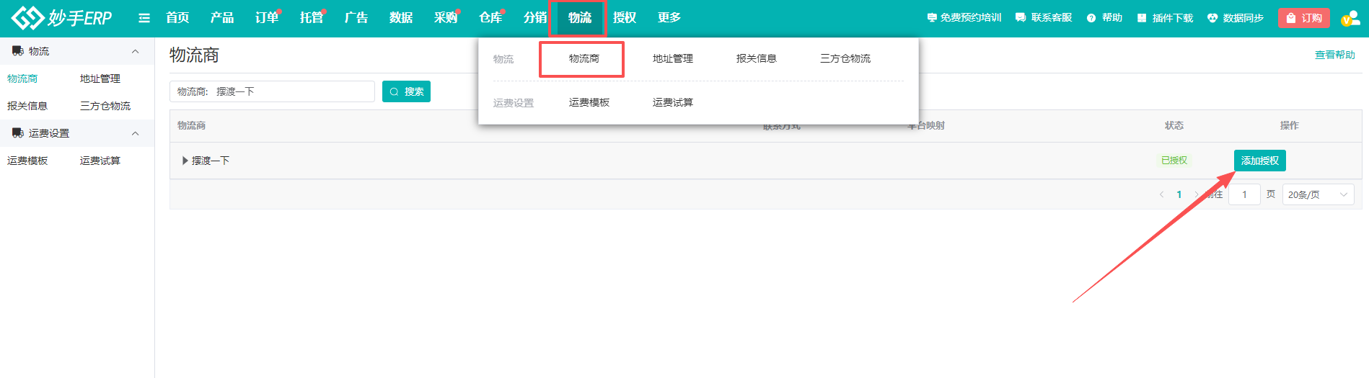Open the 帮助 help icon
Image resolution: width=1369 pixels, height=378 pixels.
[1091, 18]
